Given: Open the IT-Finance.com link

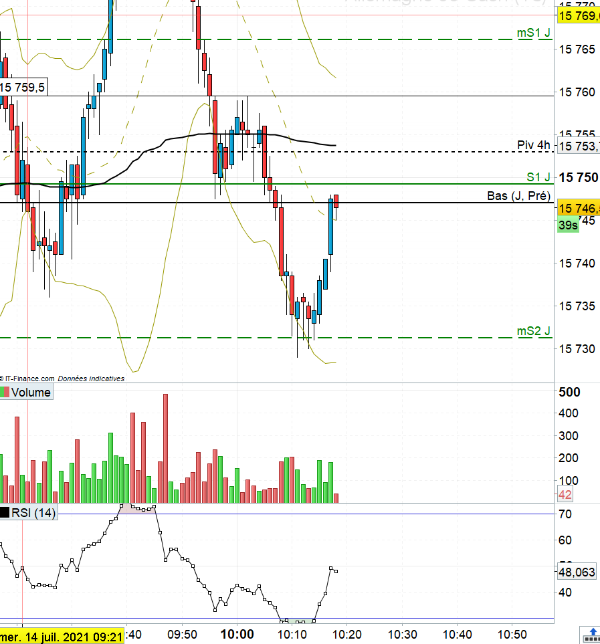Looking at the screenshot, I should 29,379.
